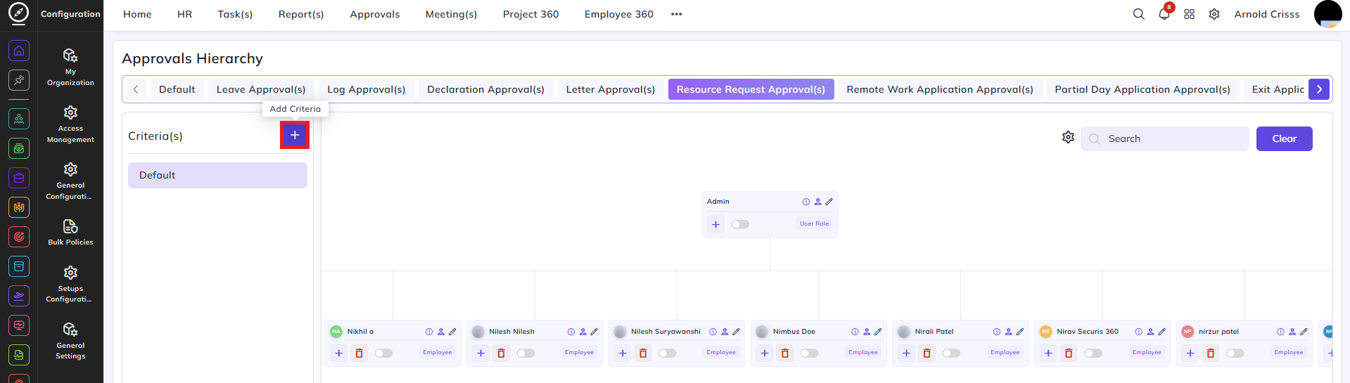This screenshot has height=383, width=1350.
Task: Open Meeting(s) in navbar
Action: (451, 14)
